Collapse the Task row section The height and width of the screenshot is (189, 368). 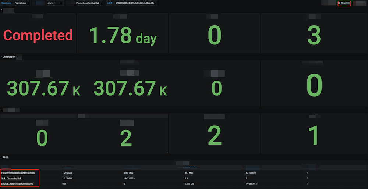point(4,157)
